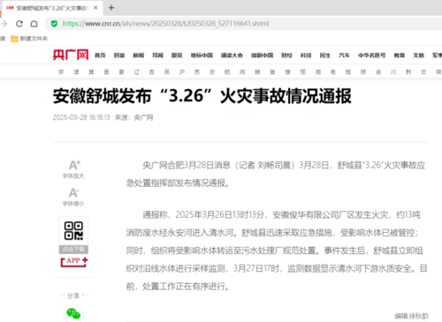The height and width of the screenshot is (322, 442).
Task: Select the 黑 regional channel link
Action: point(167,72)
